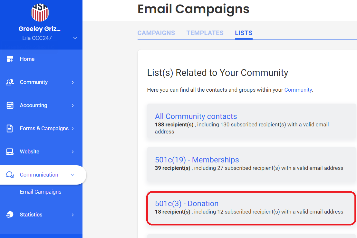Click the Greeley Grizzlies logo

click(40, 12)
